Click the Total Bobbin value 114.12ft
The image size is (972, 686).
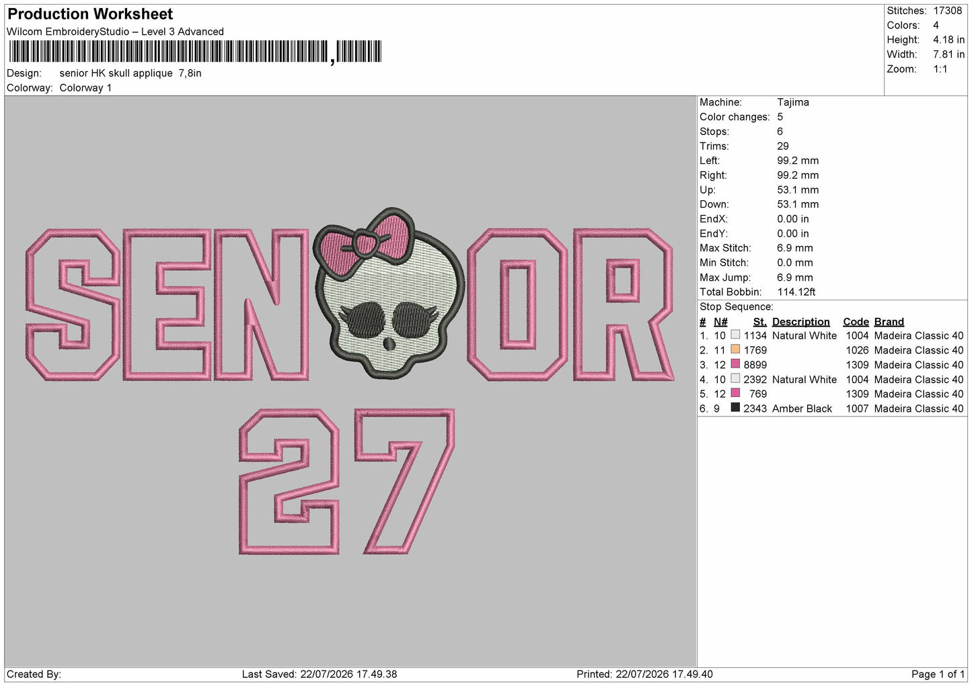click(796, 292)
